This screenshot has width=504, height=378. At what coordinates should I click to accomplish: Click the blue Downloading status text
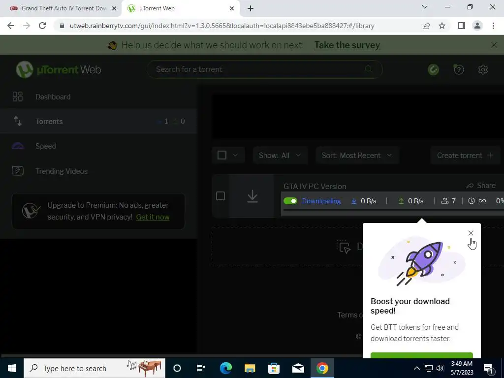point(321,201)
